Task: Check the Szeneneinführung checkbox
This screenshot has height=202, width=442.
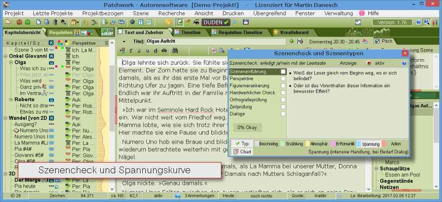Action: click(x=283, y=72)
